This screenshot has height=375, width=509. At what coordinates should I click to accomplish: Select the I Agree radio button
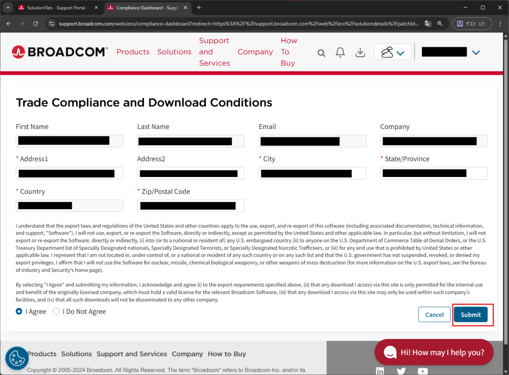19,311
